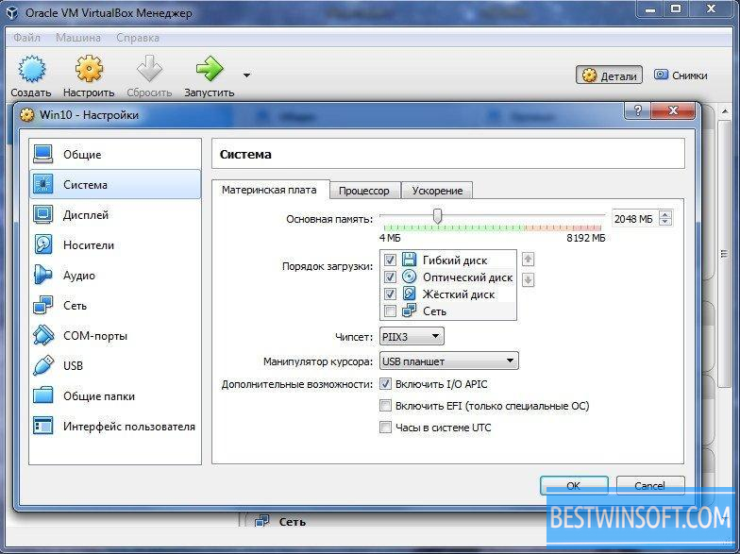
Task: Move boot item down with arrow button
Action: [x=529, y=279]
